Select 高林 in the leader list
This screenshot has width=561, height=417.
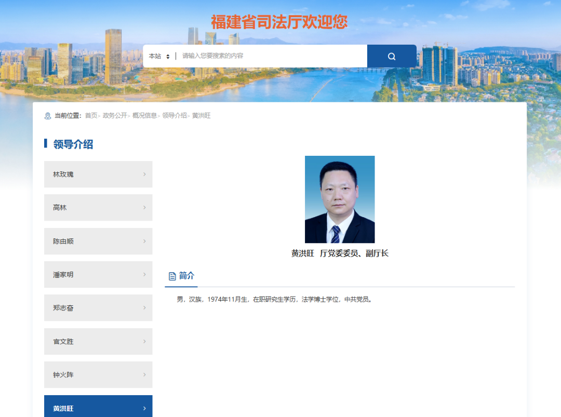(98, 208)
